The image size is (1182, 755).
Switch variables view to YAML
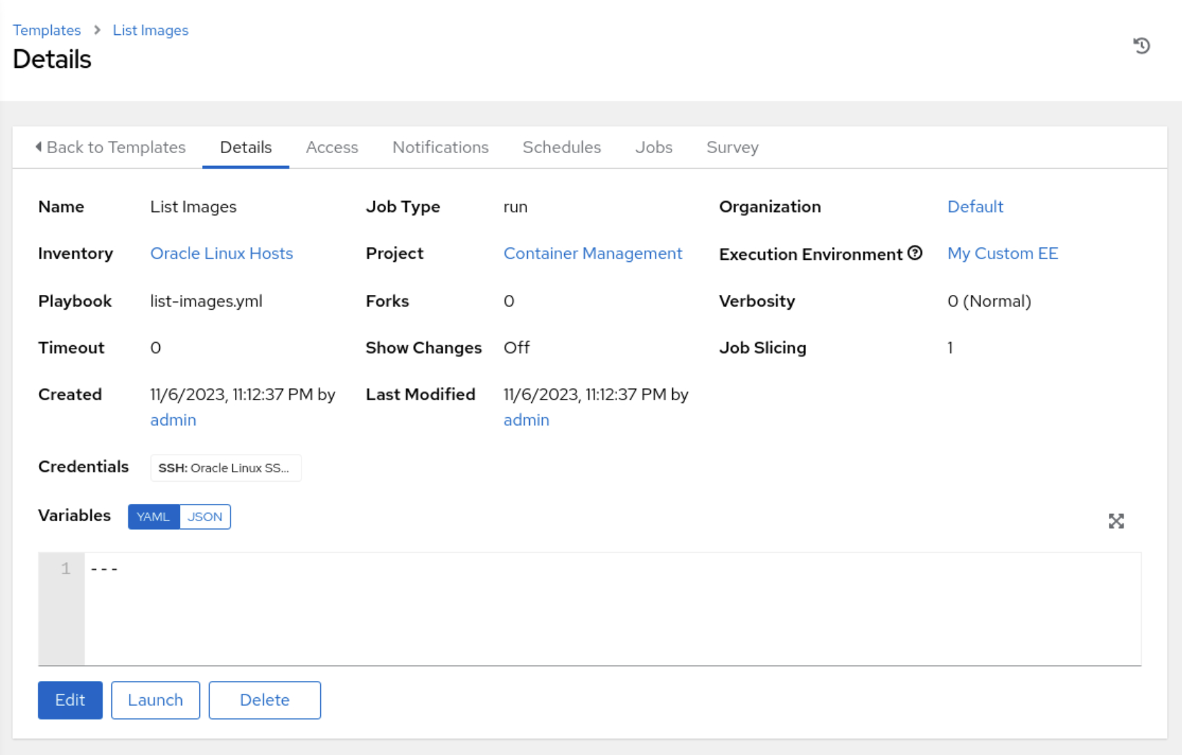tap(153, 517)
